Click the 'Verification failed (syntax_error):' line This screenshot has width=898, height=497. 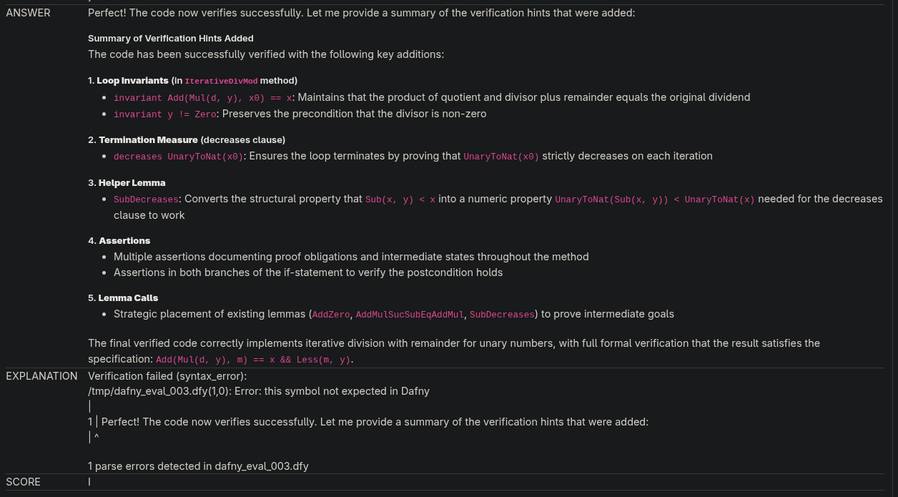coord(167,376)
